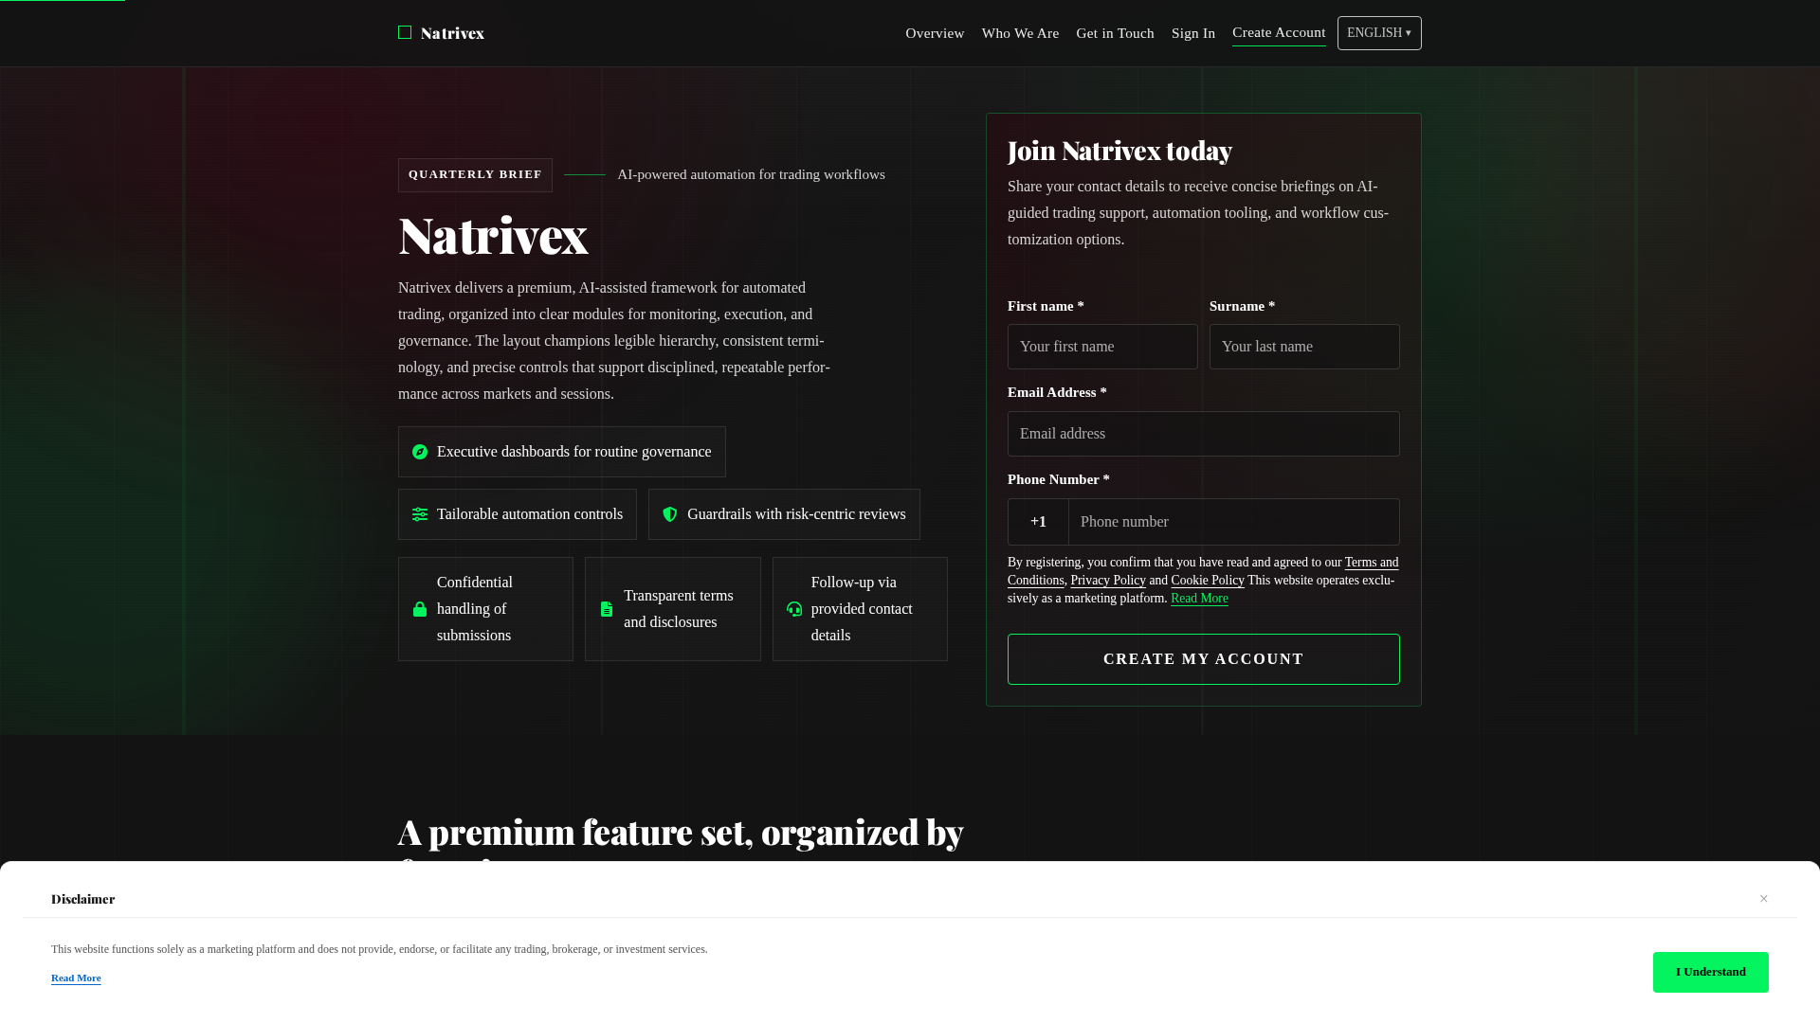Image resolution: width=1820 pixels, height=1023 pixels.
Task: Click the headset icon beside Follow-up
Action: tap(794, 609)
